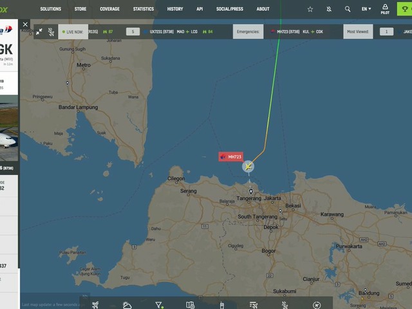The image size is (412, 309).
Task: Open the search magnifier icon
Action: (x=348, y=9)
